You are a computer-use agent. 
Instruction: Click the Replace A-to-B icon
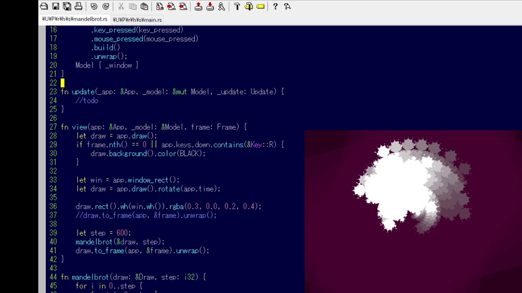(159, 7)
